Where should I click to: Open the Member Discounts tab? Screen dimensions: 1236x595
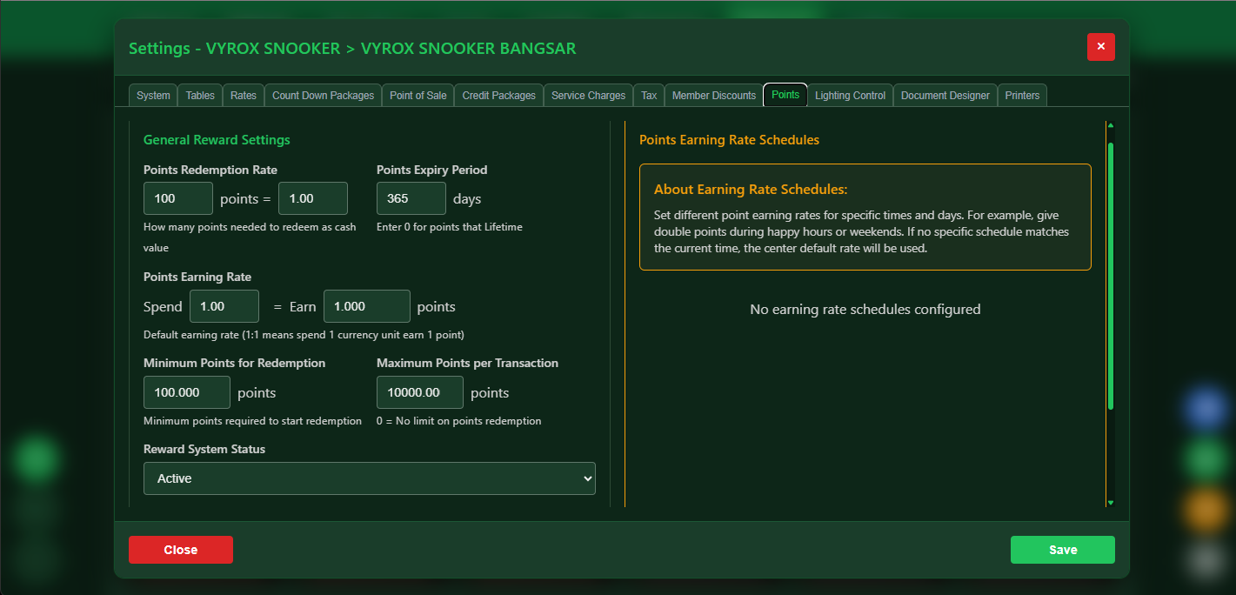(713, 95)
